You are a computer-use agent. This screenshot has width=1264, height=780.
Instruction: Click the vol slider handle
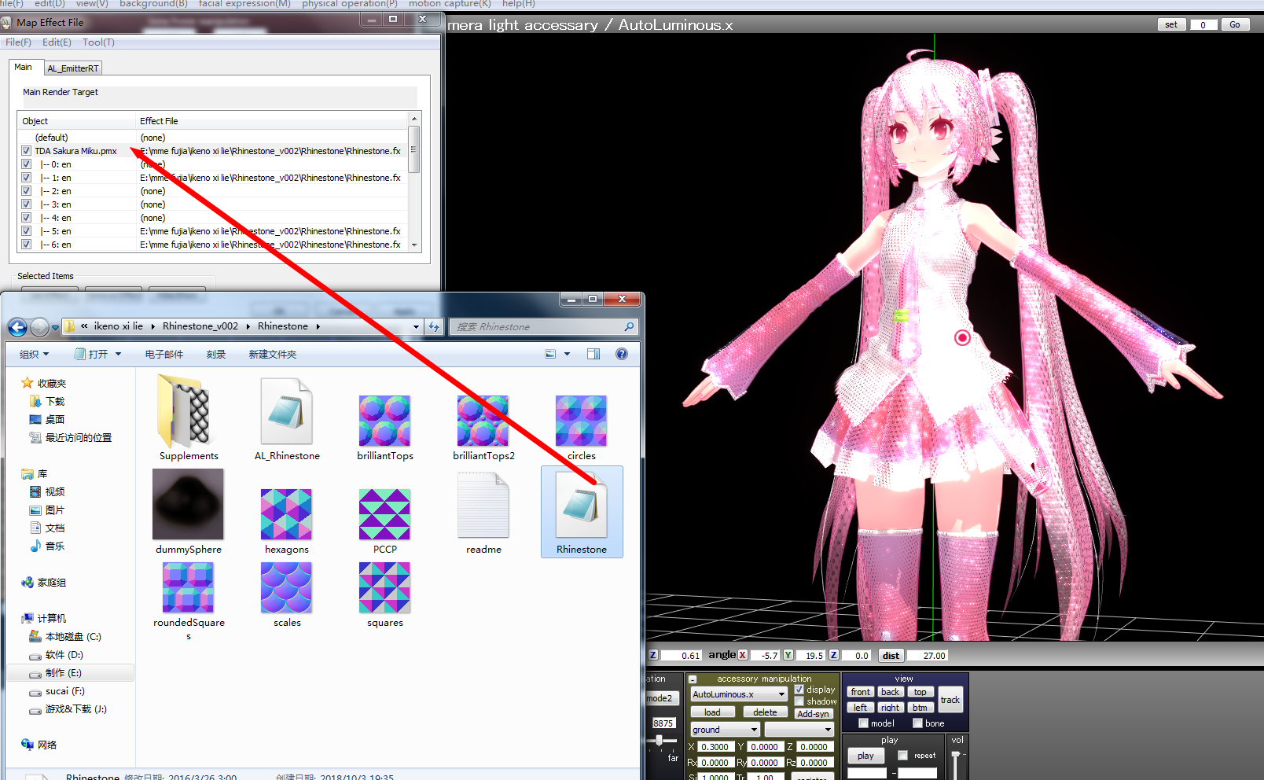coord(956,756)
